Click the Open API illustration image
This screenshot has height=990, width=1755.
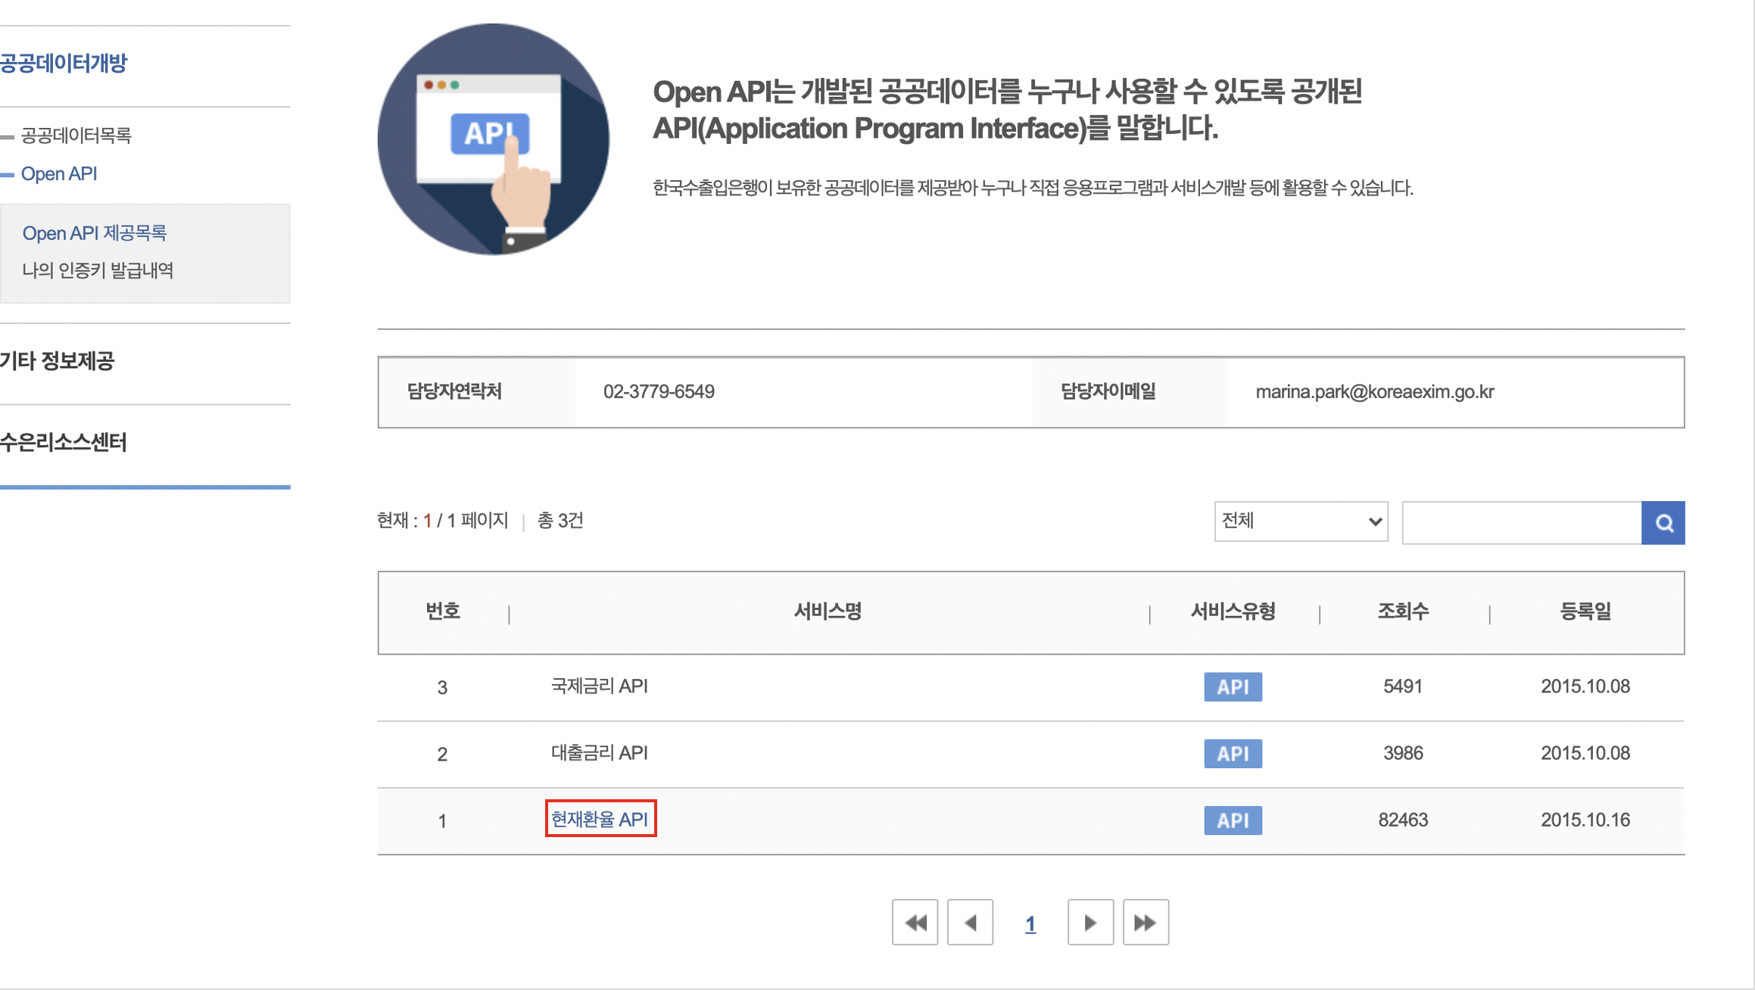[x=493, y=139]
